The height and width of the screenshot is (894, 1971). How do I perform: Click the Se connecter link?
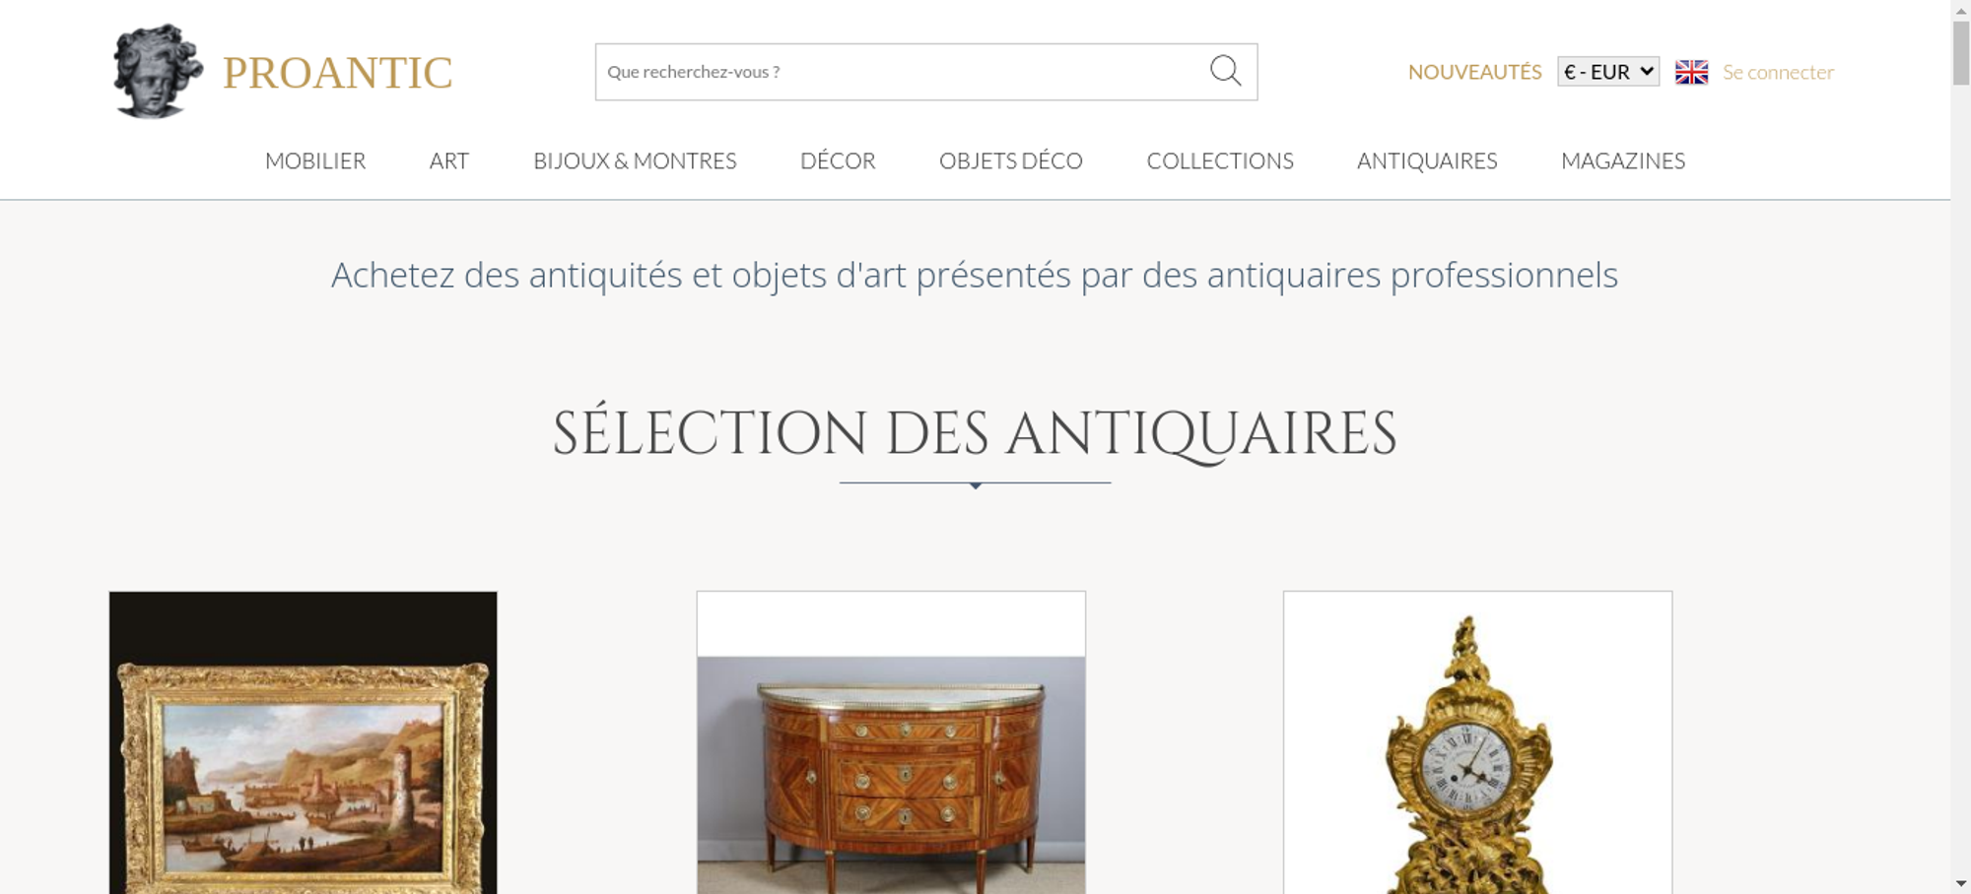pos(1778,72)
